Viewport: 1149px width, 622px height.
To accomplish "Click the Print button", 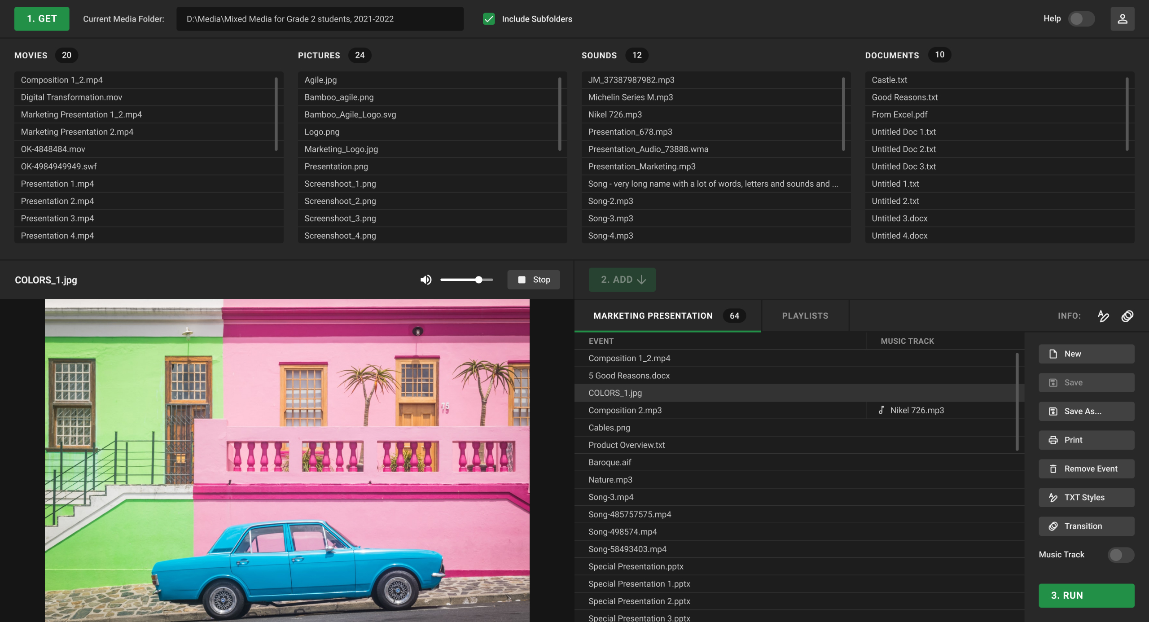I will (1086, 440).
